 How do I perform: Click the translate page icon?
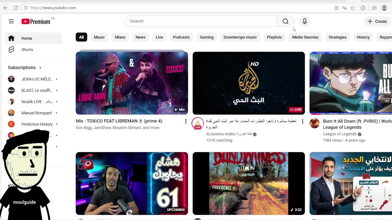(344, 8)
